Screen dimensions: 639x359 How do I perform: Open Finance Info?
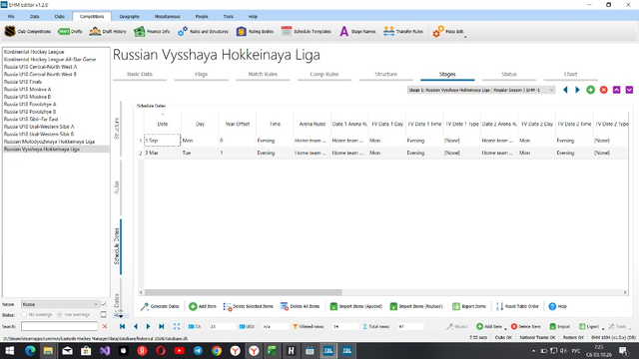tap(152, 31)
